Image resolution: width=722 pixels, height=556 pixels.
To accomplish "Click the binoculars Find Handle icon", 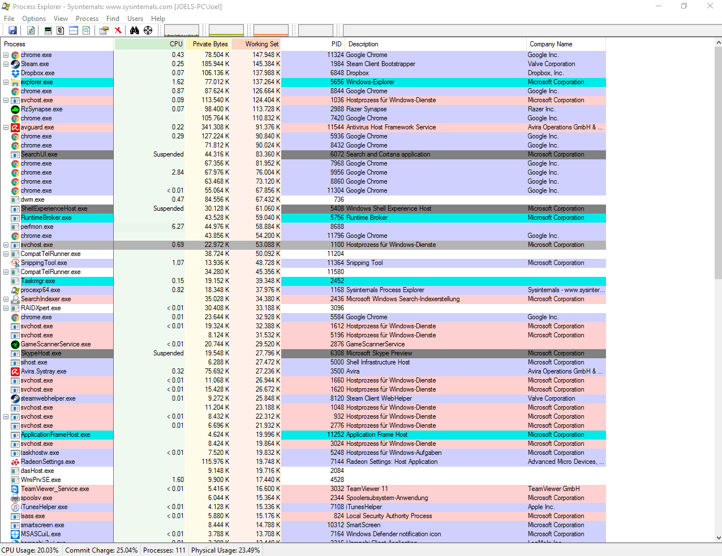I will click(135, 31).
